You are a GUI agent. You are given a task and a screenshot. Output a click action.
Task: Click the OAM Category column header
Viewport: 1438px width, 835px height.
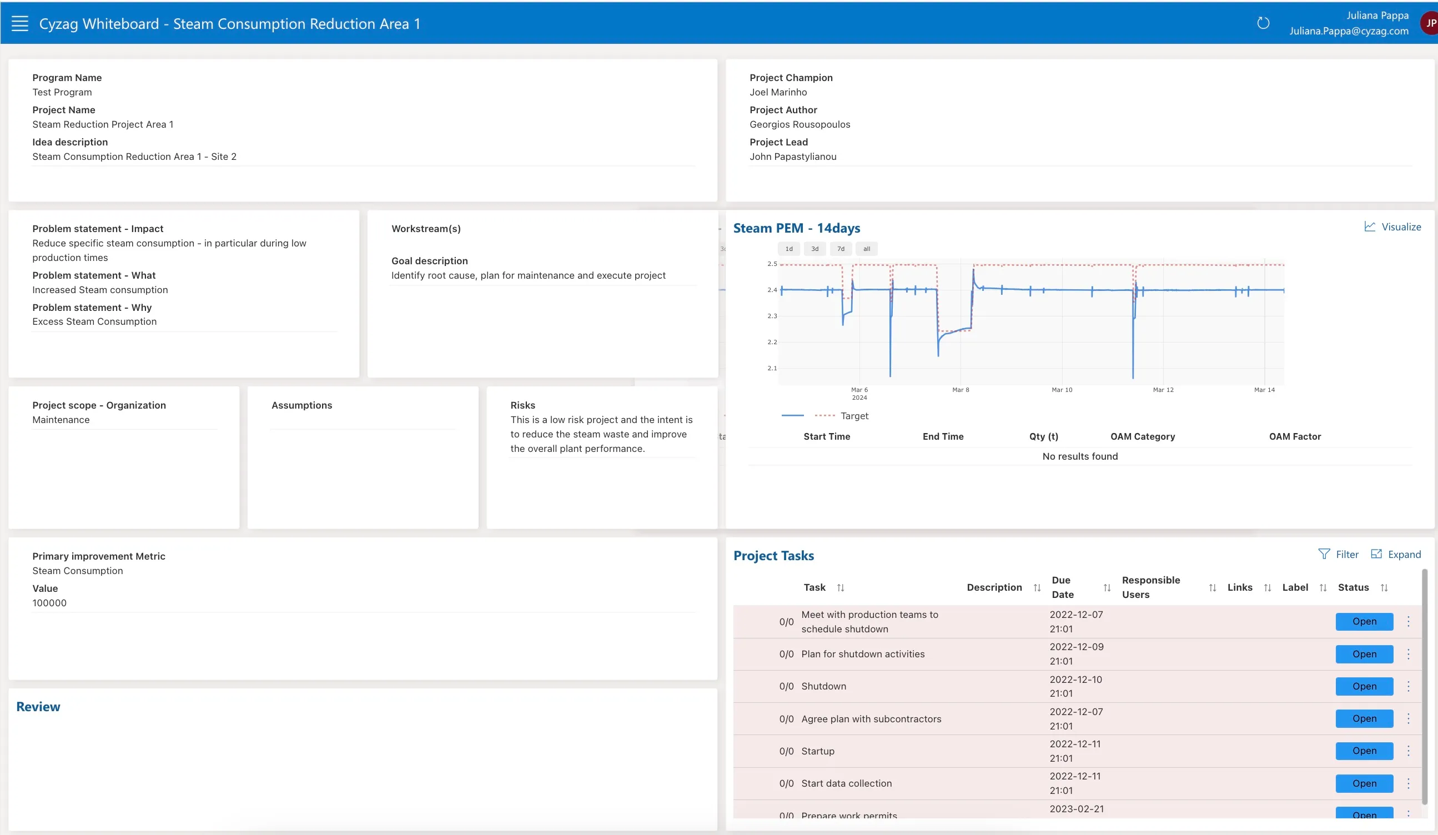coord(1143,436)
